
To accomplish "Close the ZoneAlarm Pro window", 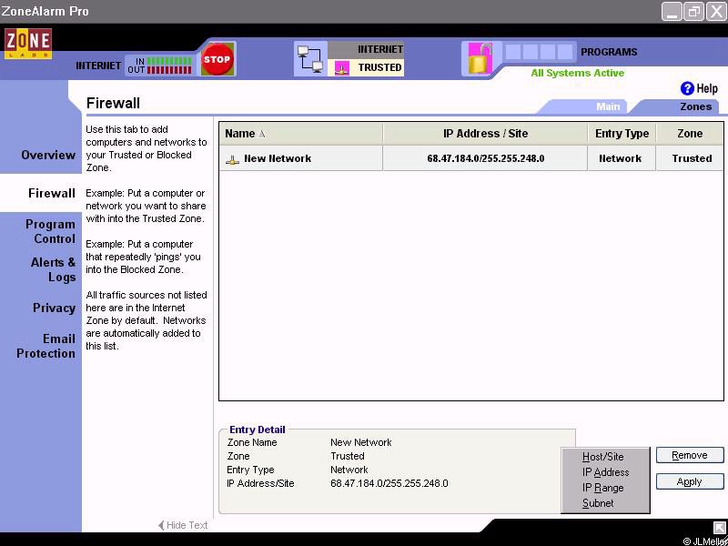I will [716, 11].
